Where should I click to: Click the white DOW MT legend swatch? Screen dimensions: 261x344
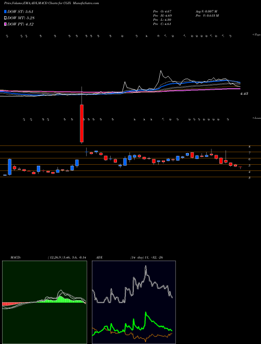tap(5, 18)
